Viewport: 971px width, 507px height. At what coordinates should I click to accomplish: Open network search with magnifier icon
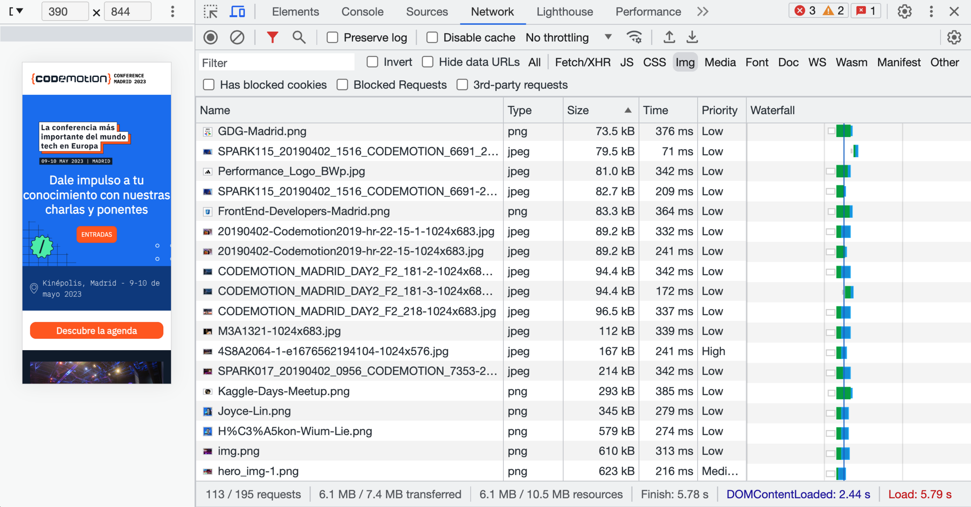tap(299, 38)
